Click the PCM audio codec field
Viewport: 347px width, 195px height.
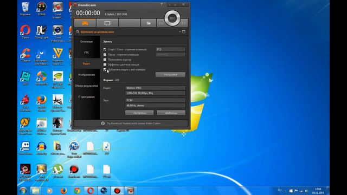pyautogui.click(x=155, y=100)
